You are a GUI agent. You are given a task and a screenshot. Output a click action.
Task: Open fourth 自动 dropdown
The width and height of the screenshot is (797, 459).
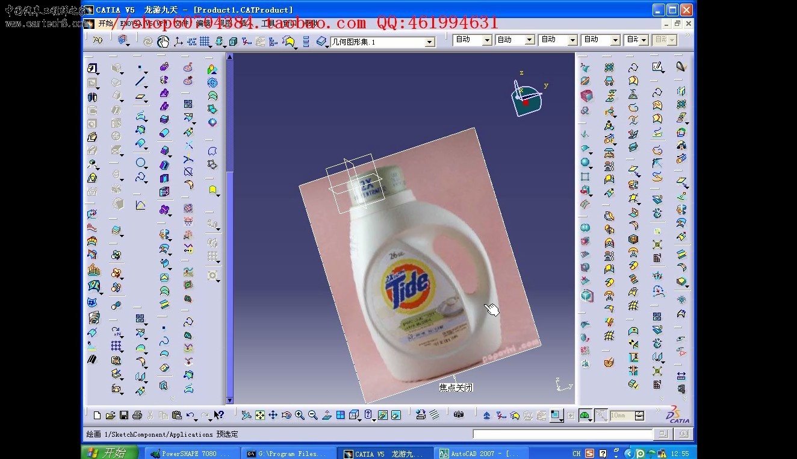tap(616, 40)
